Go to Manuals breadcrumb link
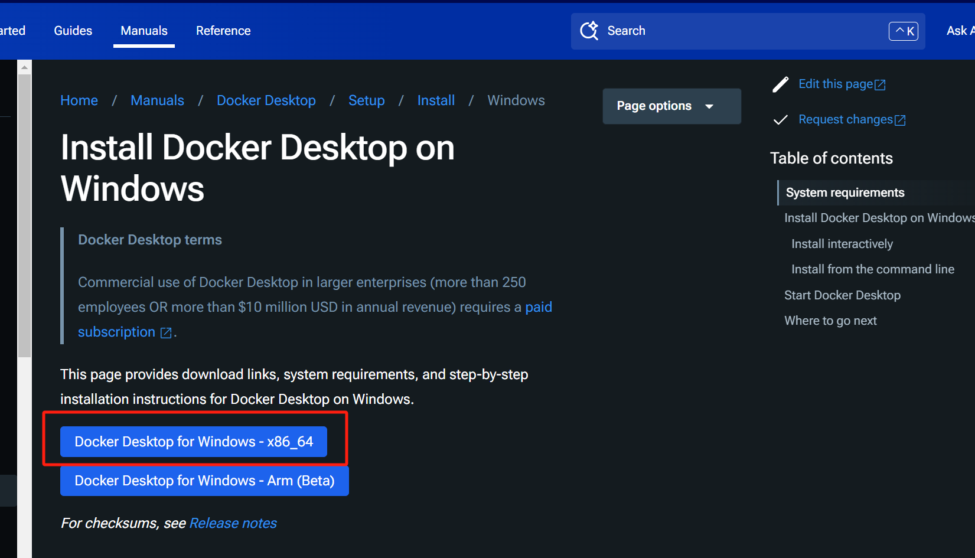 157,100
